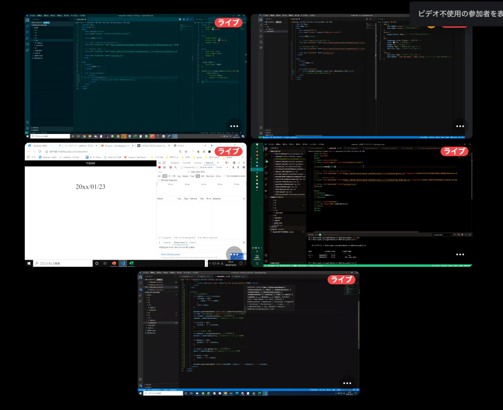
Task: Open Explorer in the teal VS Code screen
Action: pyautogui.click(x=27, y=20)
